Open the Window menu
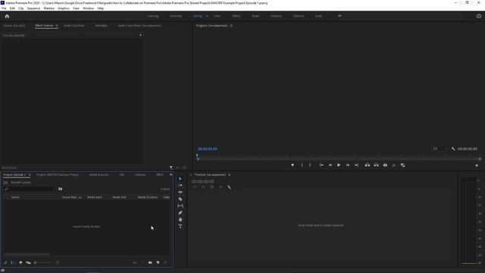This screenshot has width=485, height=273. pyautogui.click(x=88, y=8)
